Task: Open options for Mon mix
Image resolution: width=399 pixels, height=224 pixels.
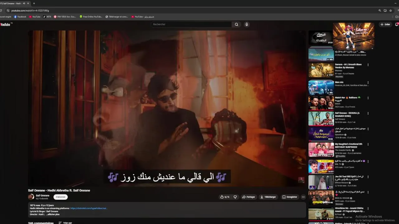Action: point(368,83)
